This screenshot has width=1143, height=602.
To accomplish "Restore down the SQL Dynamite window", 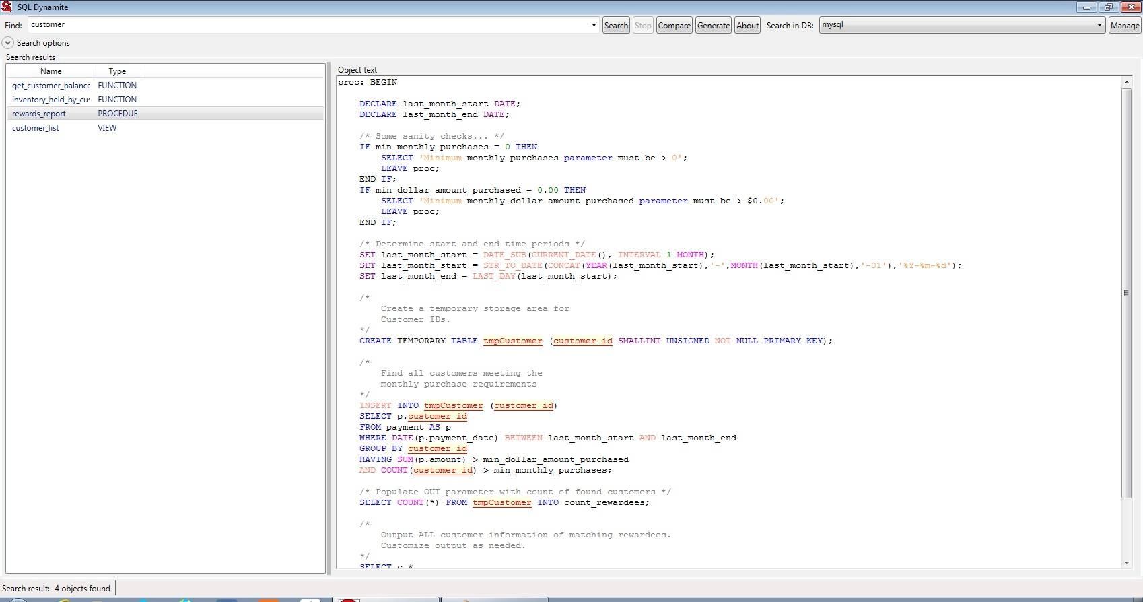I will [x=1108, y=7].
